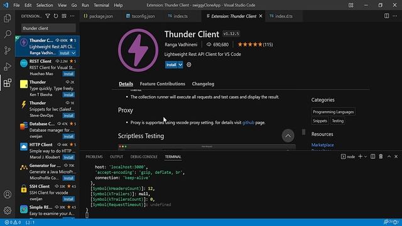Screen dimensions: 402x226
Task: Select the Simple REST extension list item
Action: point(48,212)
